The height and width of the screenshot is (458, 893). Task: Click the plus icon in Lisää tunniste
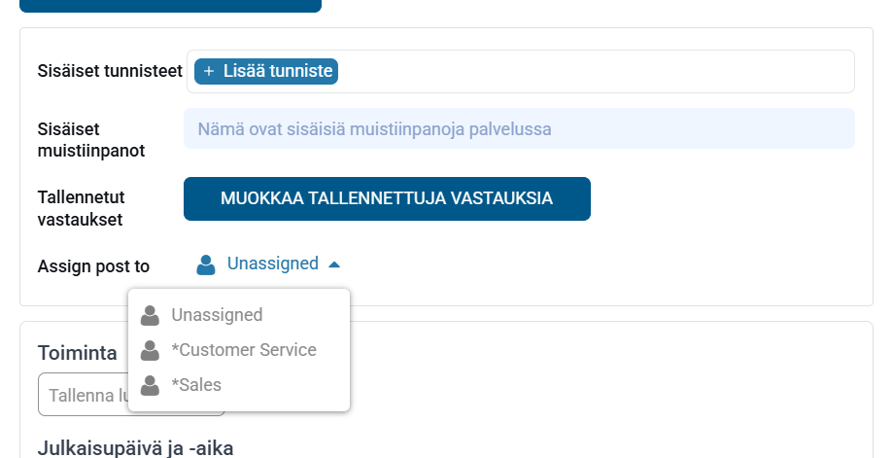click(x=209, y=71)
